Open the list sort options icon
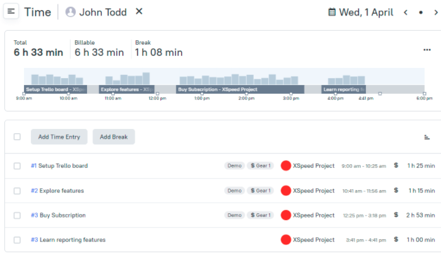This screenshot has width=441, height=263. 426,137
